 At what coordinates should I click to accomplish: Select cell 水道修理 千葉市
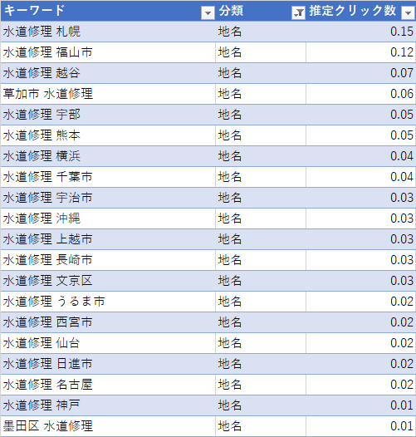tap(108, 177)
